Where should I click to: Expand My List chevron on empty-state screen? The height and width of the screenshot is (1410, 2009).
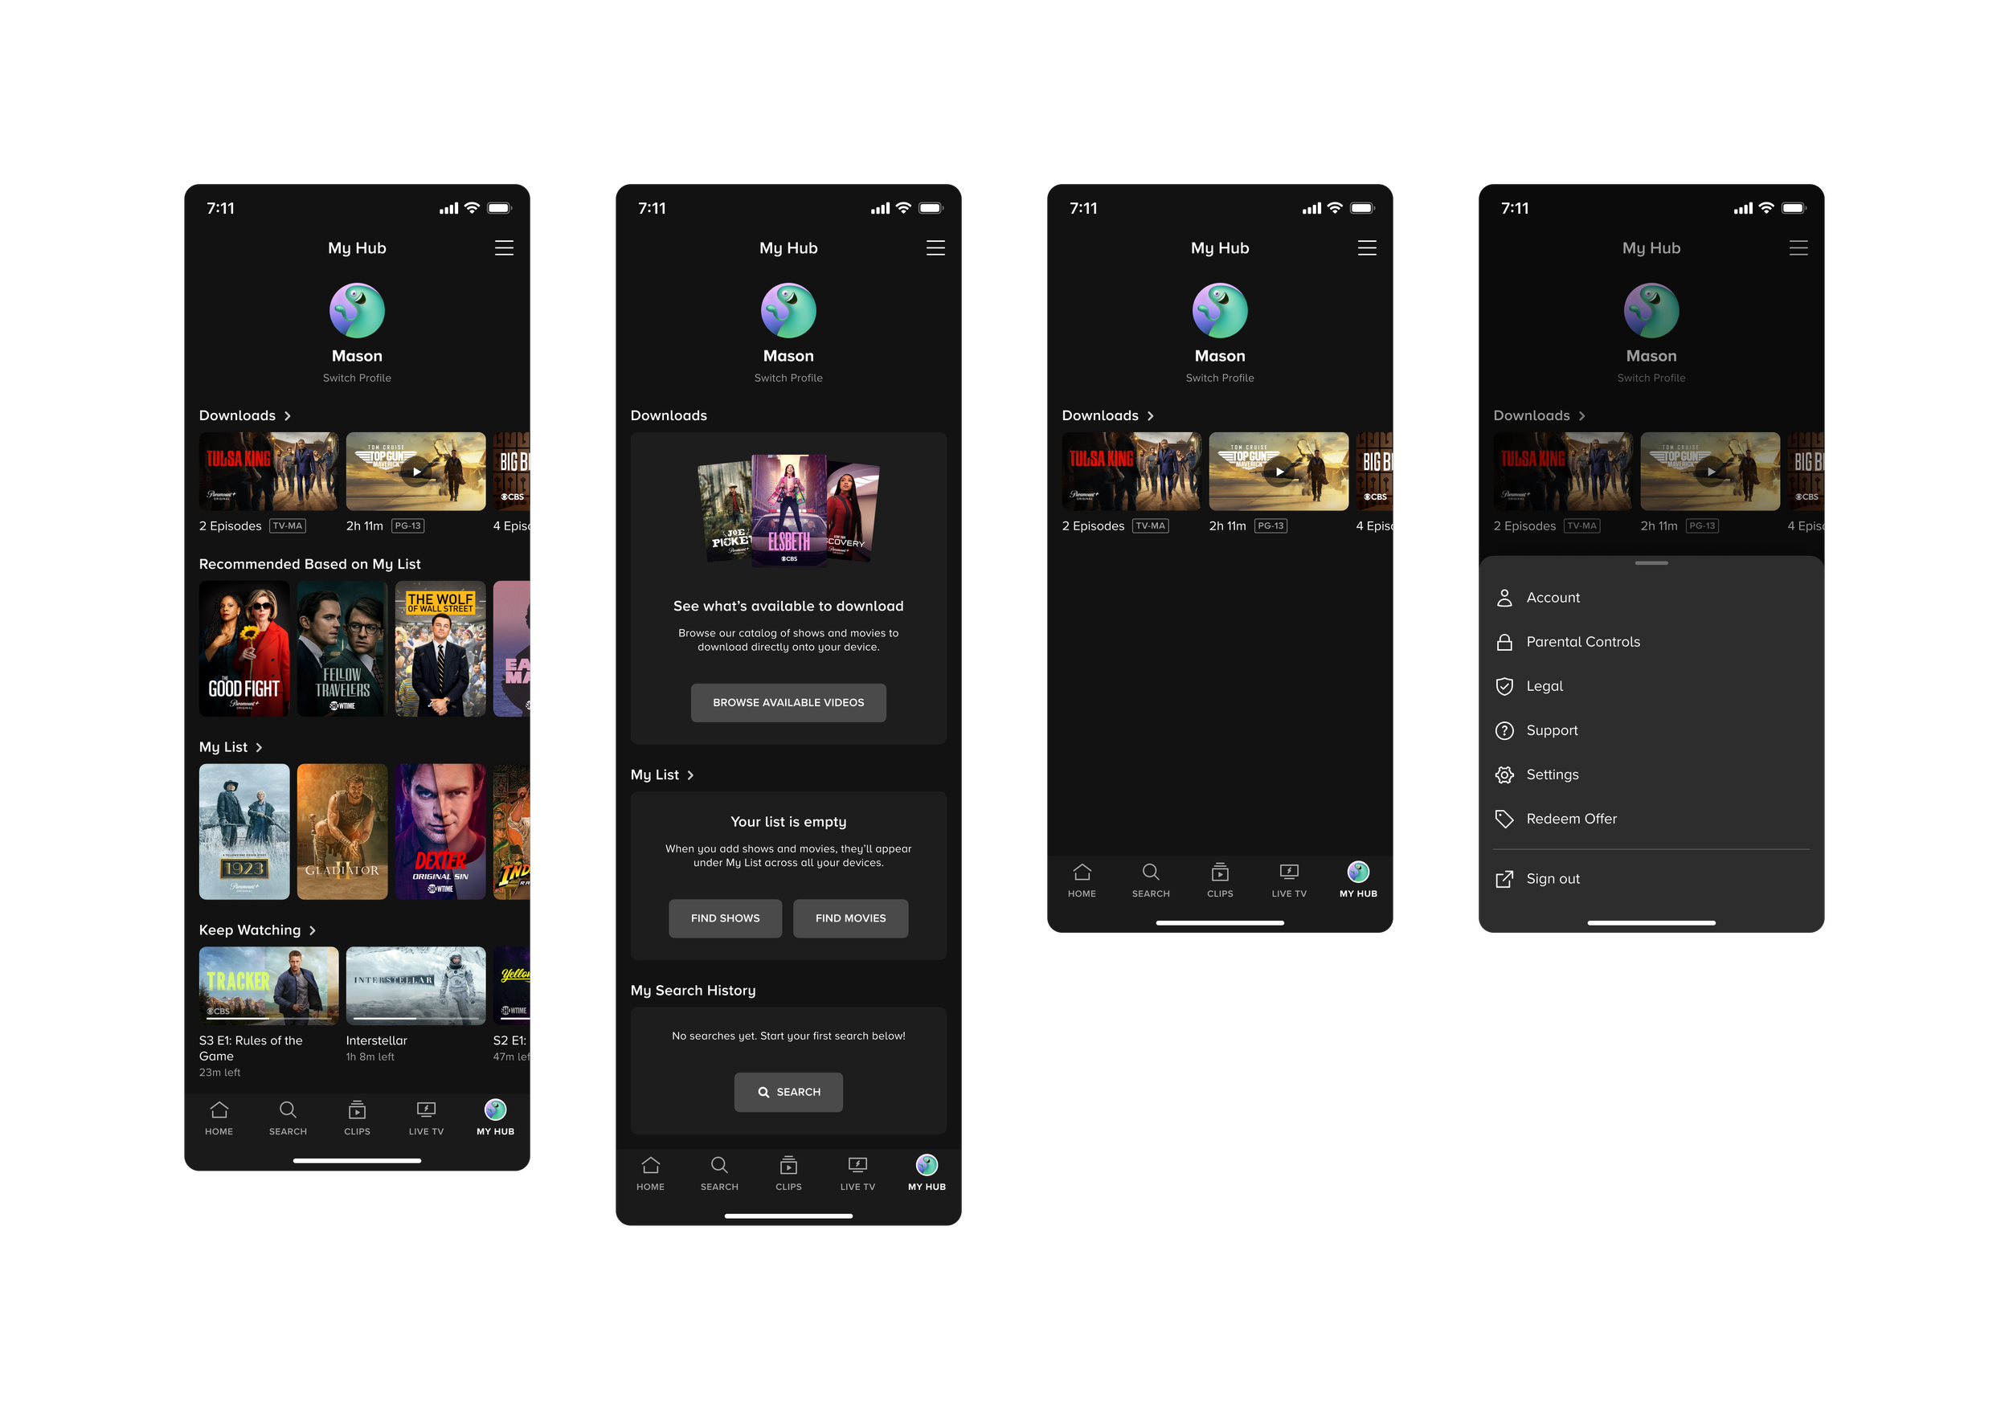[x=690, y=776]
